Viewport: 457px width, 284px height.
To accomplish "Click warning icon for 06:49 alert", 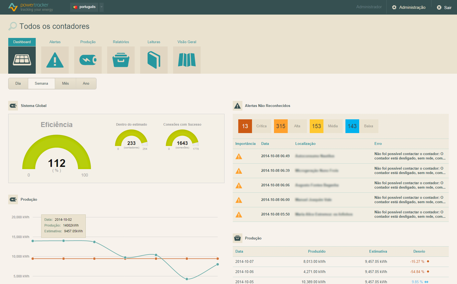I will click(x=239, y=156).
